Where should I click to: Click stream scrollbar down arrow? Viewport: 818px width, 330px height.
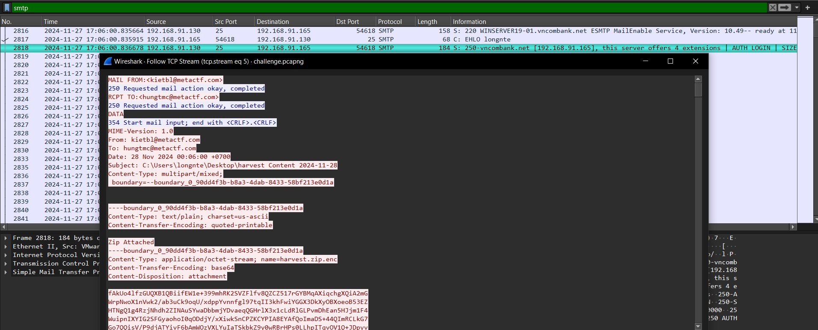698,326
